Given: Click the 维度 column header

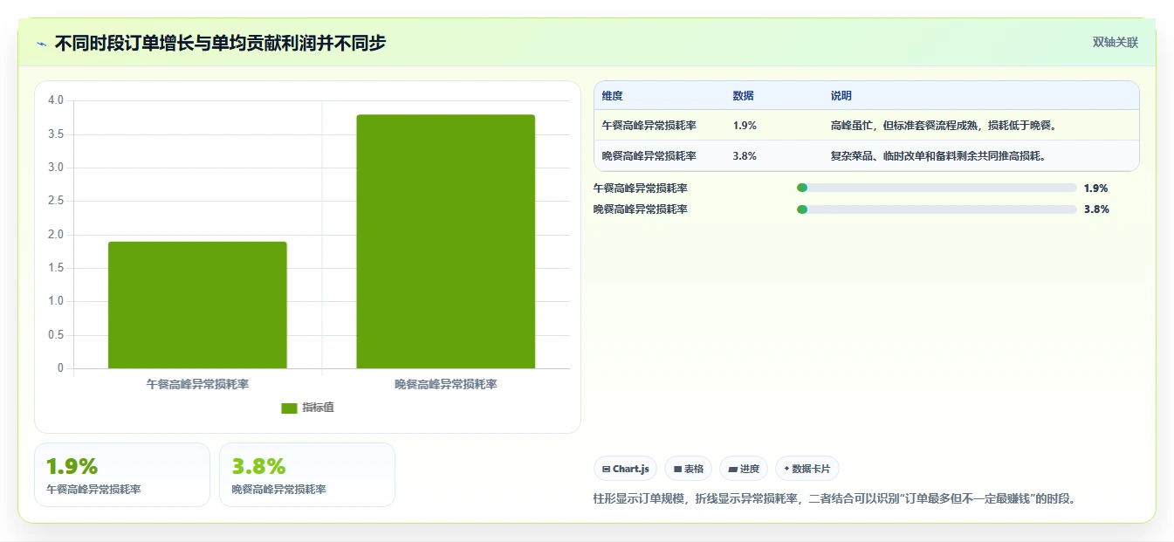Looking at the screenshot, I should tap(613, 96).
